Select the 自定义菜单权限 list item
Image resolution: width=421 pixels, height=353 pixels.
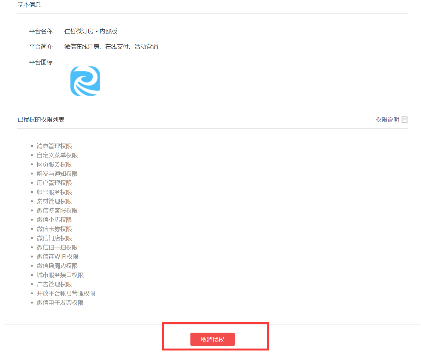(57, 155)
